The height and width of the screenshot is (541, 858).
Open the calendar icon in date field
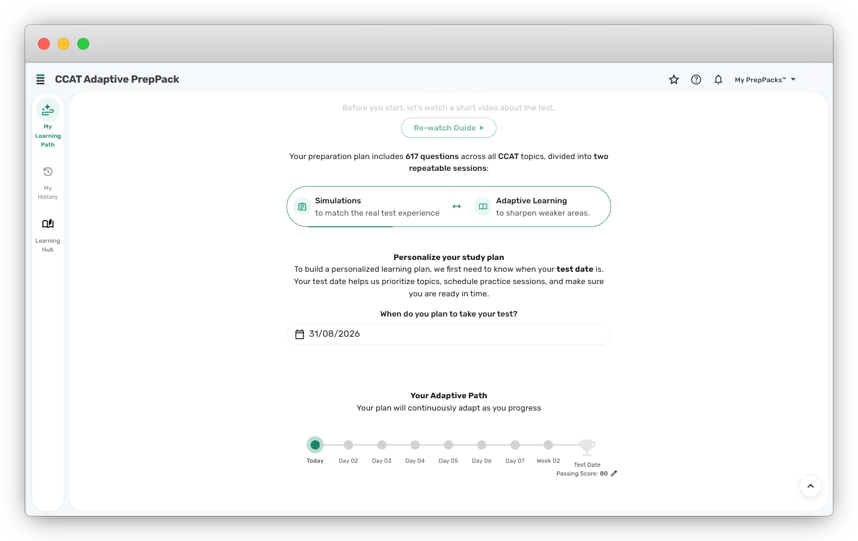pos(299,334)
